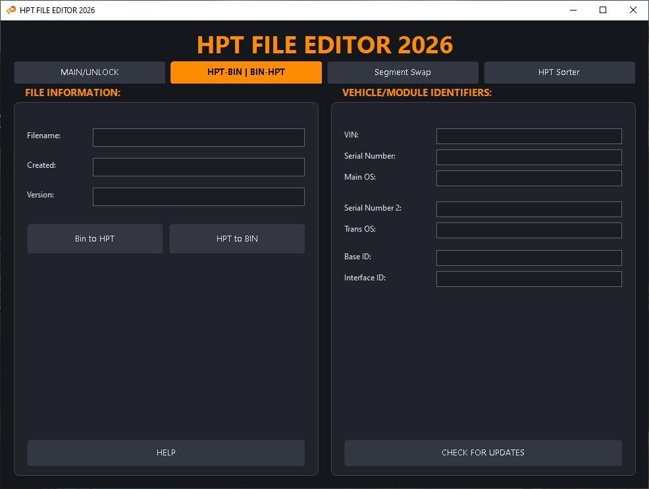Click the Bin to HPT button
Viewport: 649px width, 489px height.
pos(95,239)
